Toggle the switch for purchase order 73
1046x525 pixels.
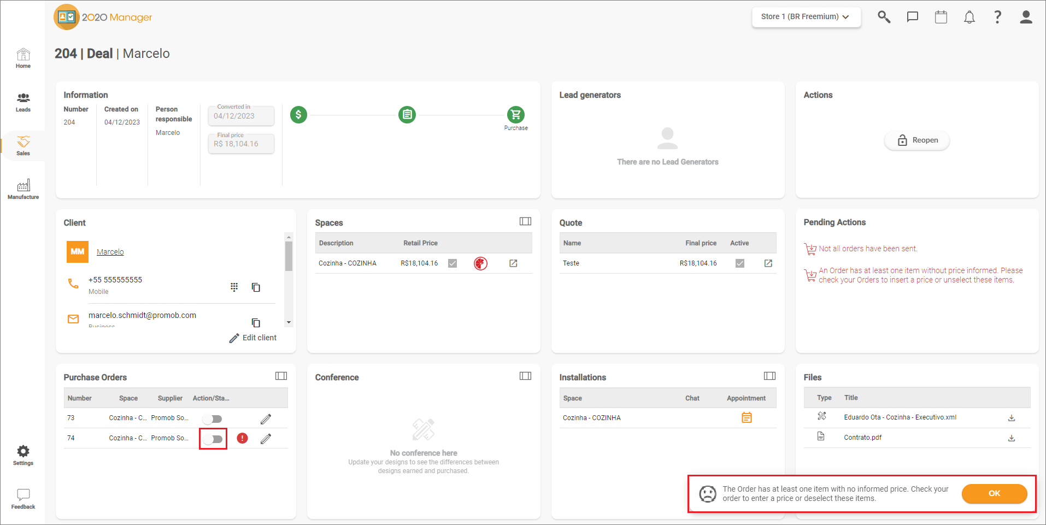pos(213,419)
